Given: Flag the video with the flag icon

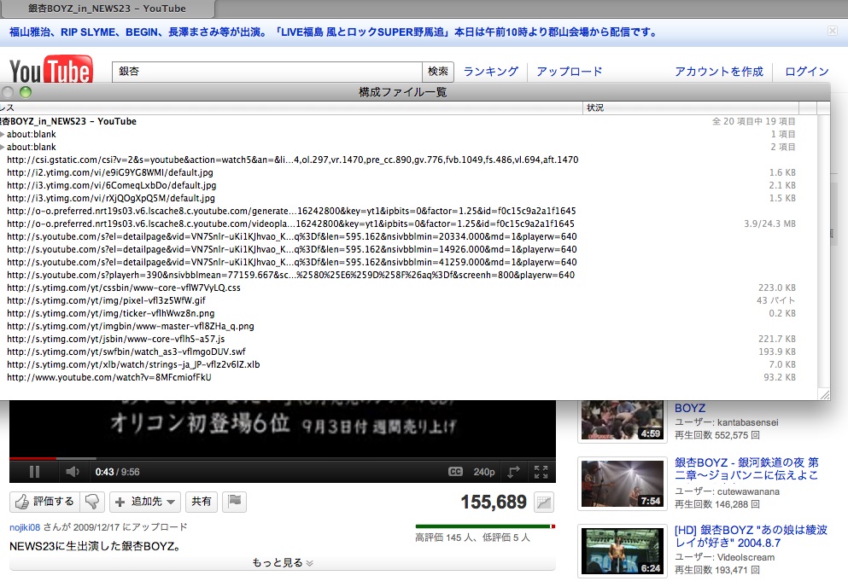Looking at the screenshot, I should pyautogui.click(x=234, y=502).
